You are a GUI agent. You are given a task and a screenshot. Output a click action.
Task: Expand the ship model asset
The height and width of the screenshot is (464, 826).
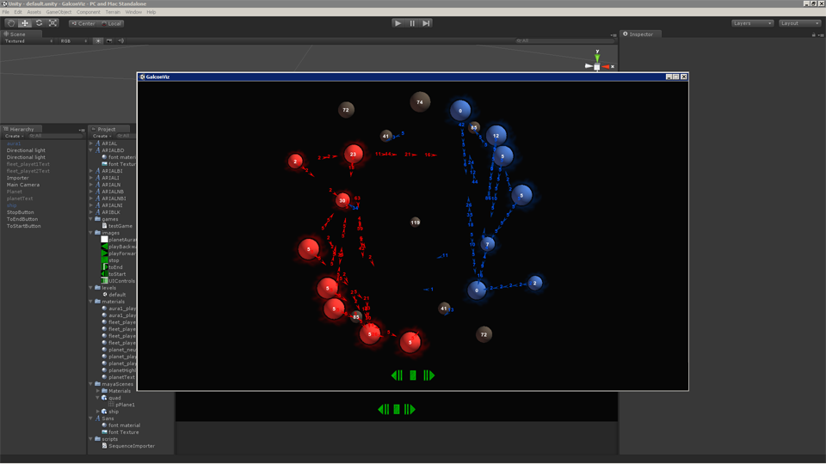tap(98, 412)
